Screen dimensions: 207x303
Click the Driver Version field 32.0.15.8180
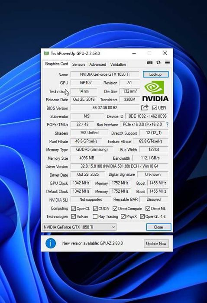tap(119, 166)
